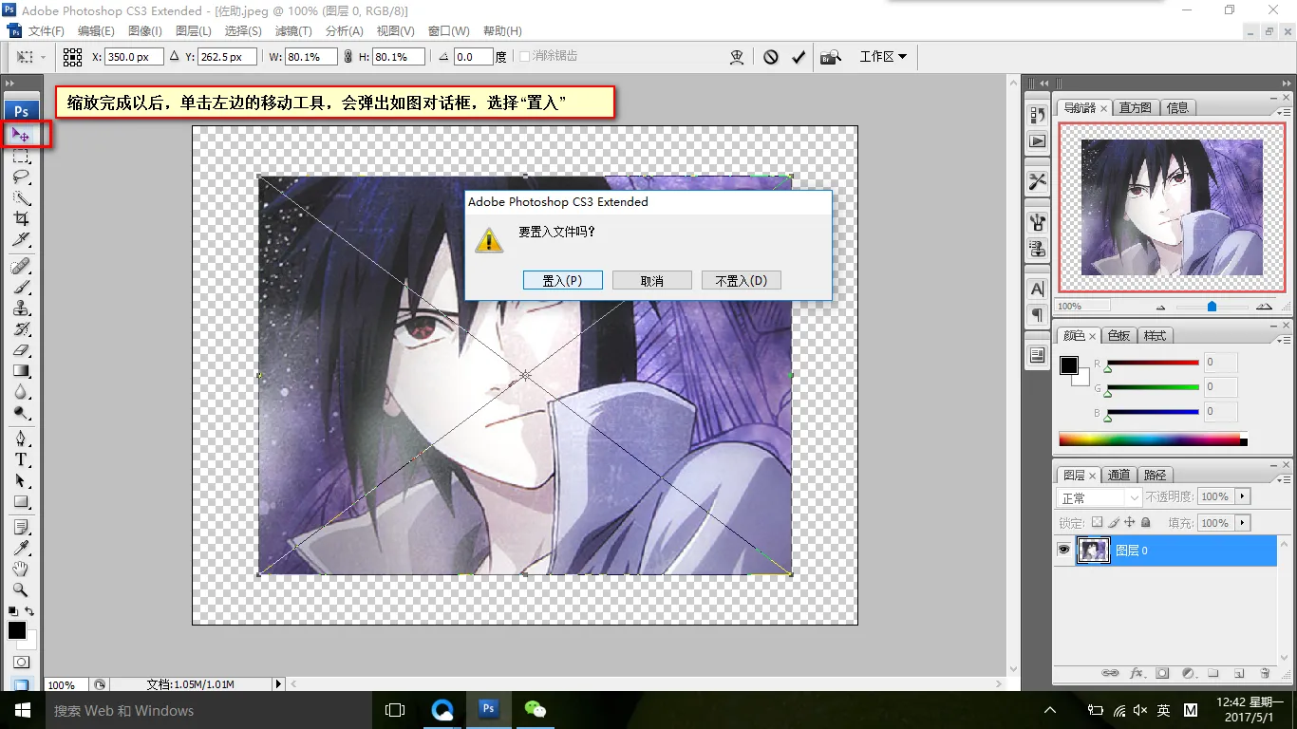The width and height of the screenshot is (1297, 729).
Task: Toggle visibility eye of 图层 0
Action: coord(1064,550)
